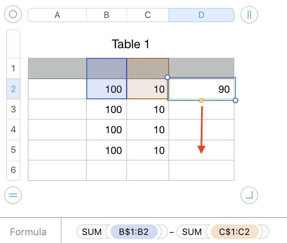Viewport: 287px width, 243px height.
Task: Click bottom-right selection handle of cell D2
Action: tap(236, 100)
